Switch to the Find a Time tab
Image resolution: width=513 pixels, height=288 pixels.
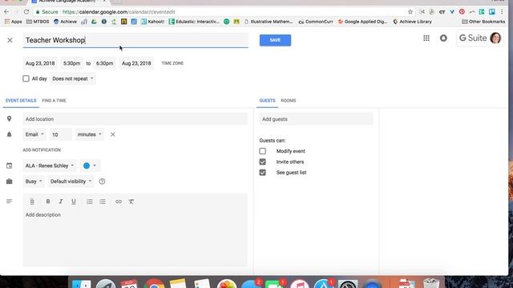(54, 101)
